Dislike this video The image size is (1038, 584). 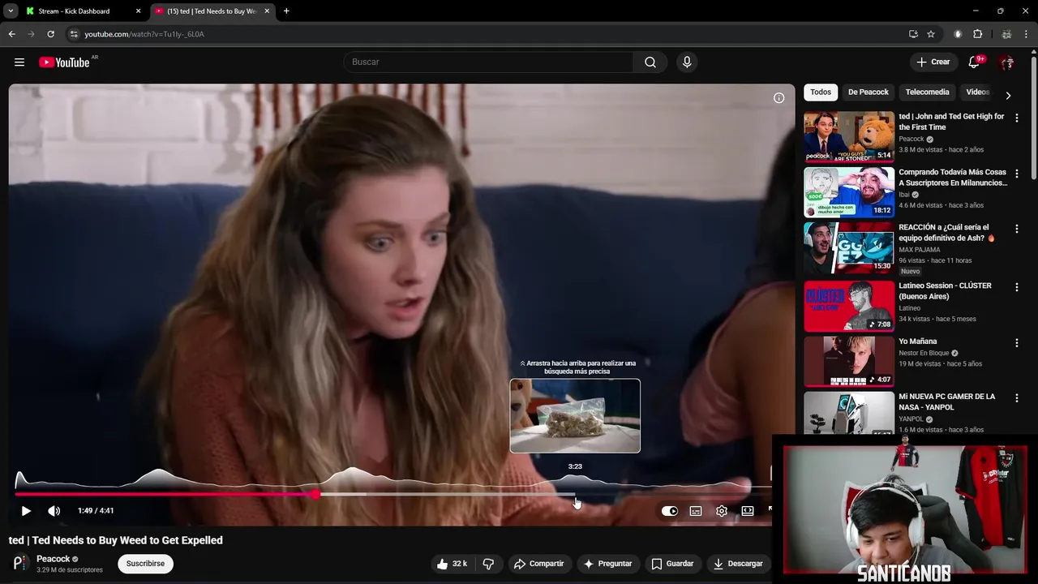(x=489, y=564)
